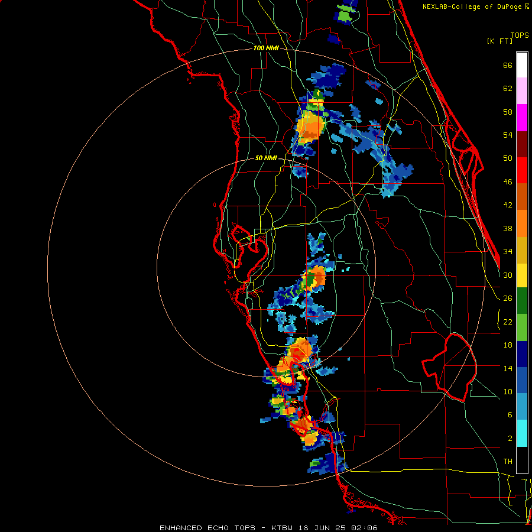Click the 26 legend value
The image size is (532, 532).
pyautogui.click(x=508, y=299)
